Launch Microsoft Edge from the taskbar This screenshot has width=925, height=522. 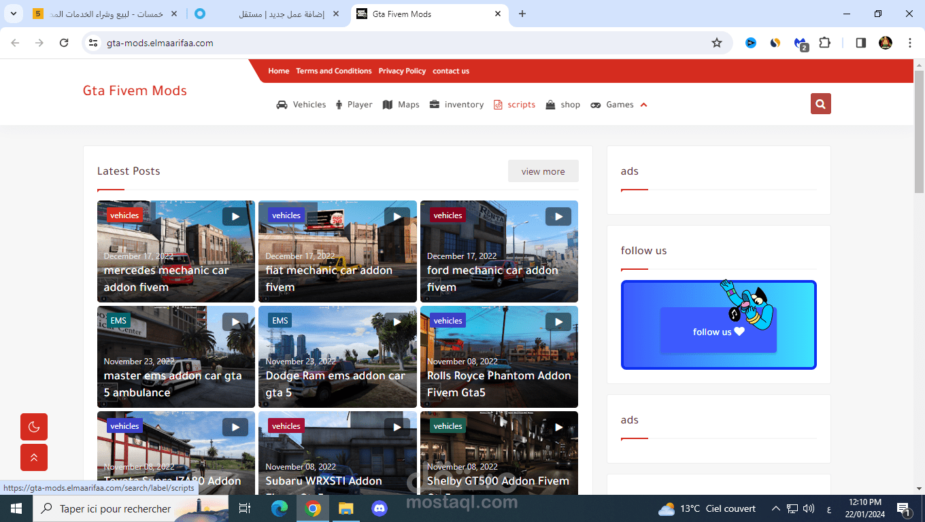click(280, 508)
